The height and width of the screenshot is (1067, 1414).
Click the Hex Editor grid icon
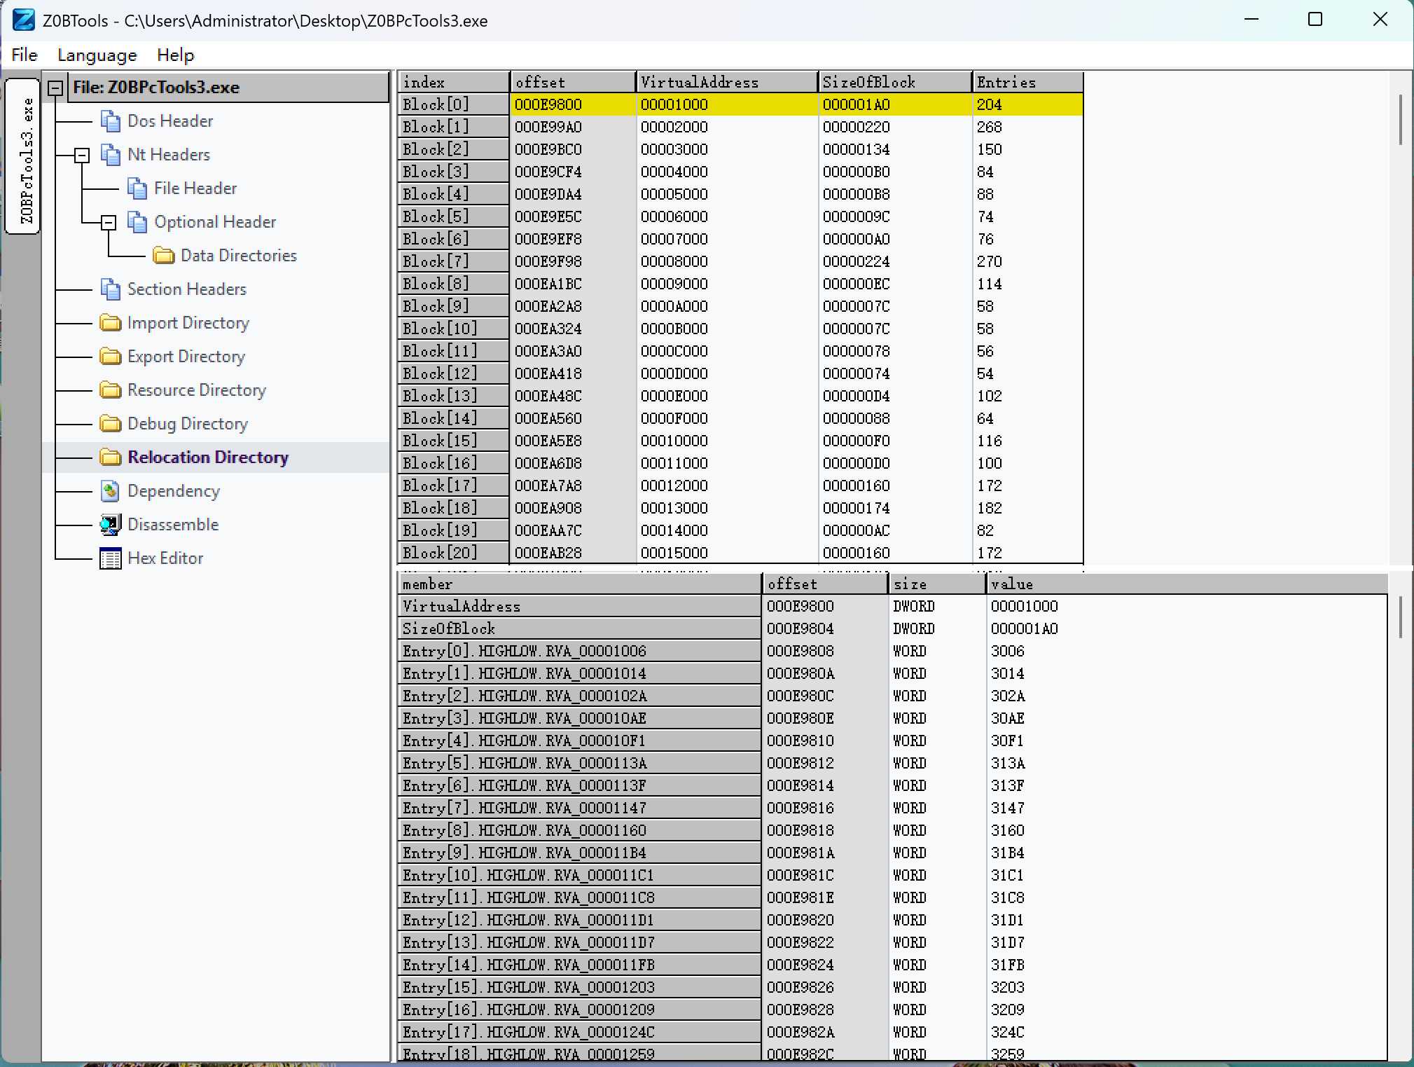coord(110,558)
